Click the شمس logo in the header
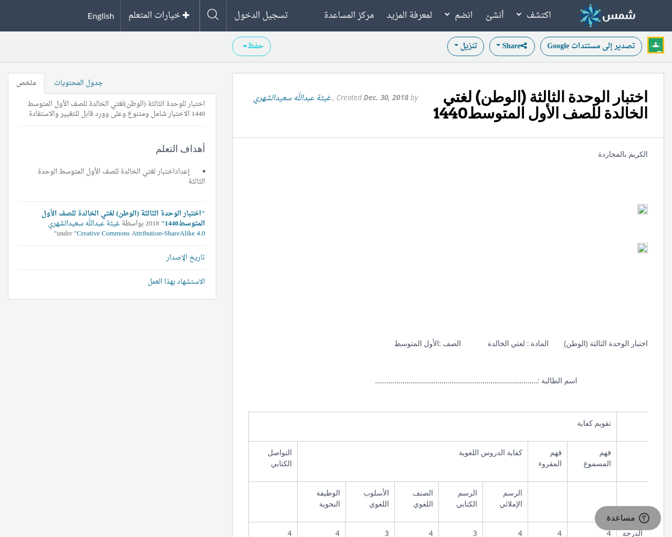The height and width of the screenshot is (537, 672). (607, 15)
